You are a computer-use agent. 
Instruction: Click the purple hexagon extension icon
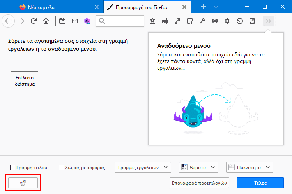pos(87,21)
